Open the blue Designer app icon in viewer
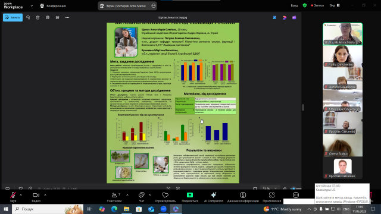381x214 pixels. [274, 17]
